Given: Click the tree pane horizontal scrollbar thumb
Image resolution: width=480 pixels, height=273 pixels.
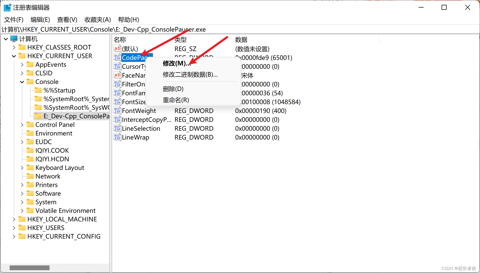Looking at the screenshot, I should (30, 268).
